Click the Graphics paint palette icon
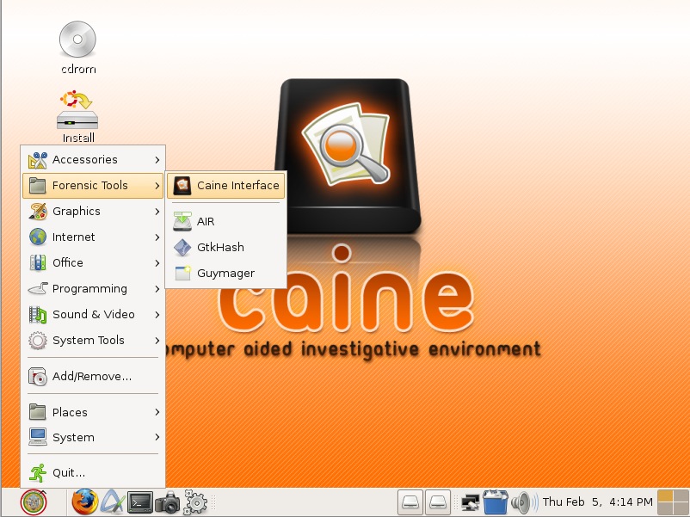The height and width of the screenshot is (517, 690). 38,212
